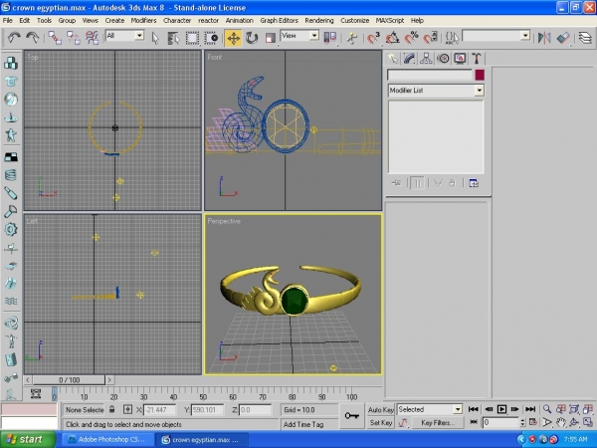Open the Rendering menu
Screen dimensions: 597x448
319,21
